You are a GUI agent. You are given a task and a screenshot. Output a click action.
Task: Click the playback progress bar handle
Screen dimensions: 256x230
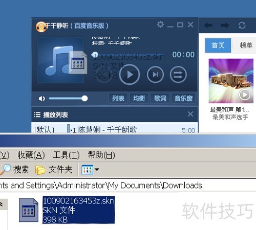click(95, 55)
